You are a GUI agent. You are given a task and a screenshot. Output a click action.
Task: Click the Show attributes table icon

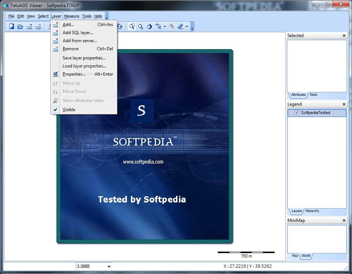[x=55, y=101]
